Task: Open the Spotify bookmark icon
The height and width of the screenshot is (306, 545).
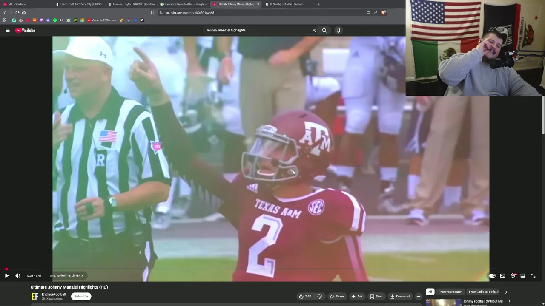Action: 55,20
